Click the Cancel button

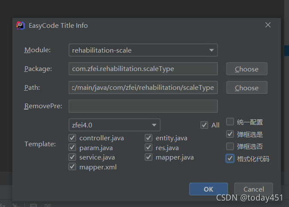[x=253, y=189]
